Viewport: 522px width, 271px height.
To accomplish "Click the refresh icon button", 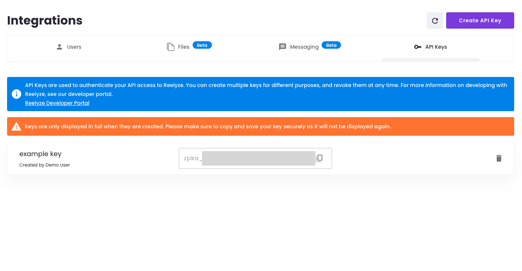I will point(435,20).
